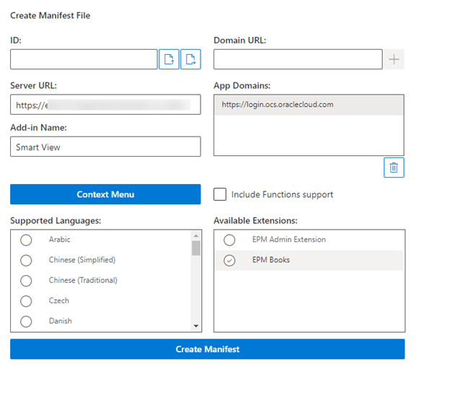The width and height of the screenshot is (450, 400).
Task: Click the first document icon beside ID field
Action: pos(169,59)
